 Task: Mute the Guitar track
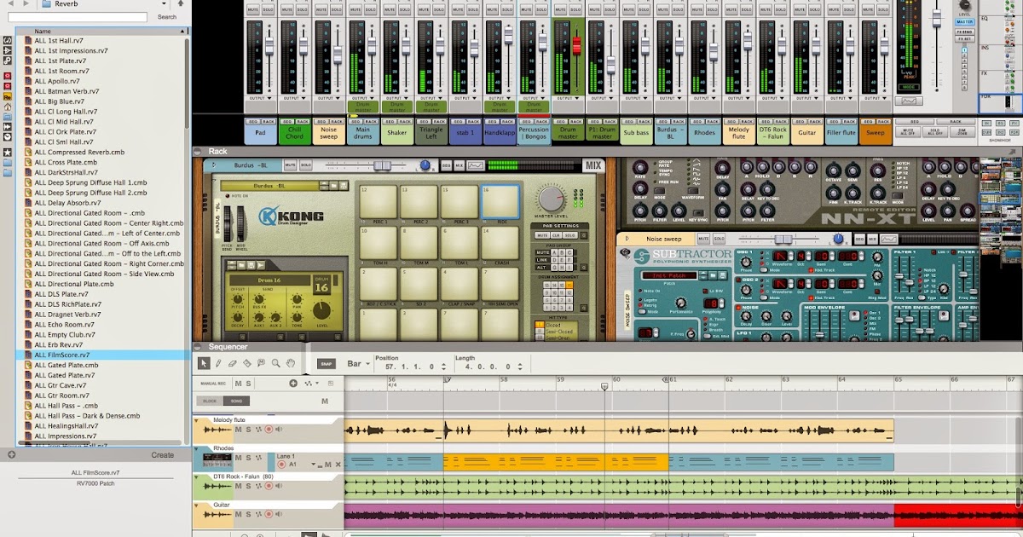click(x=238, y=515)
